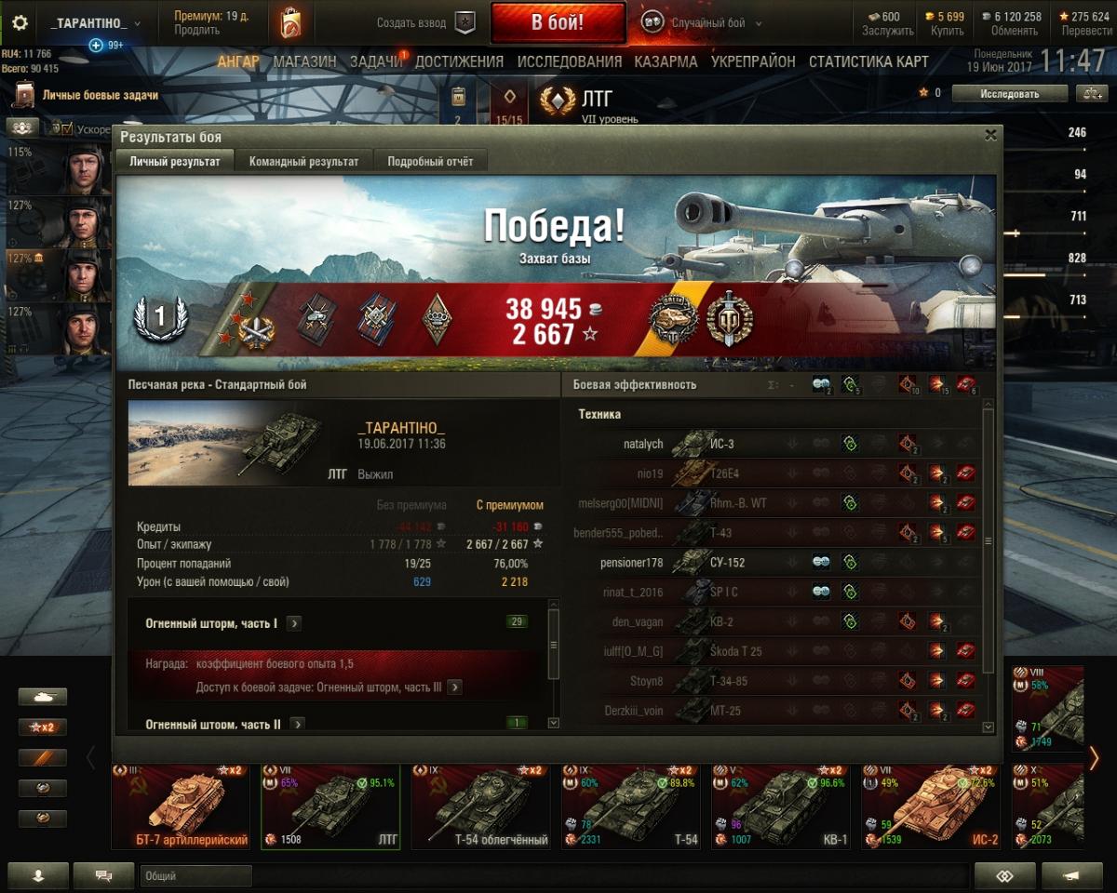Toggle the tank-type carousel filter

(x=43, y=697)
